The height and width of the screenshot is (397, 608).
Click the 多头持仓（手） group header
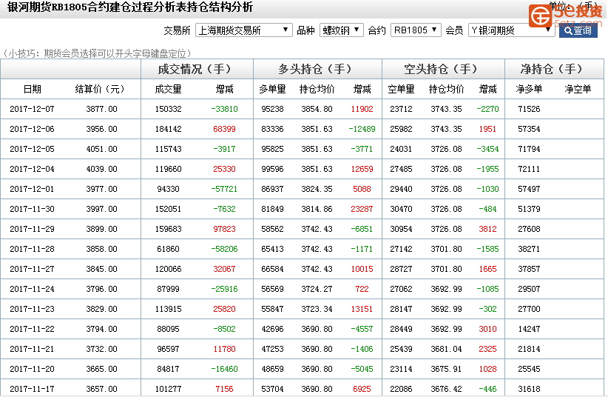[317, 69]
